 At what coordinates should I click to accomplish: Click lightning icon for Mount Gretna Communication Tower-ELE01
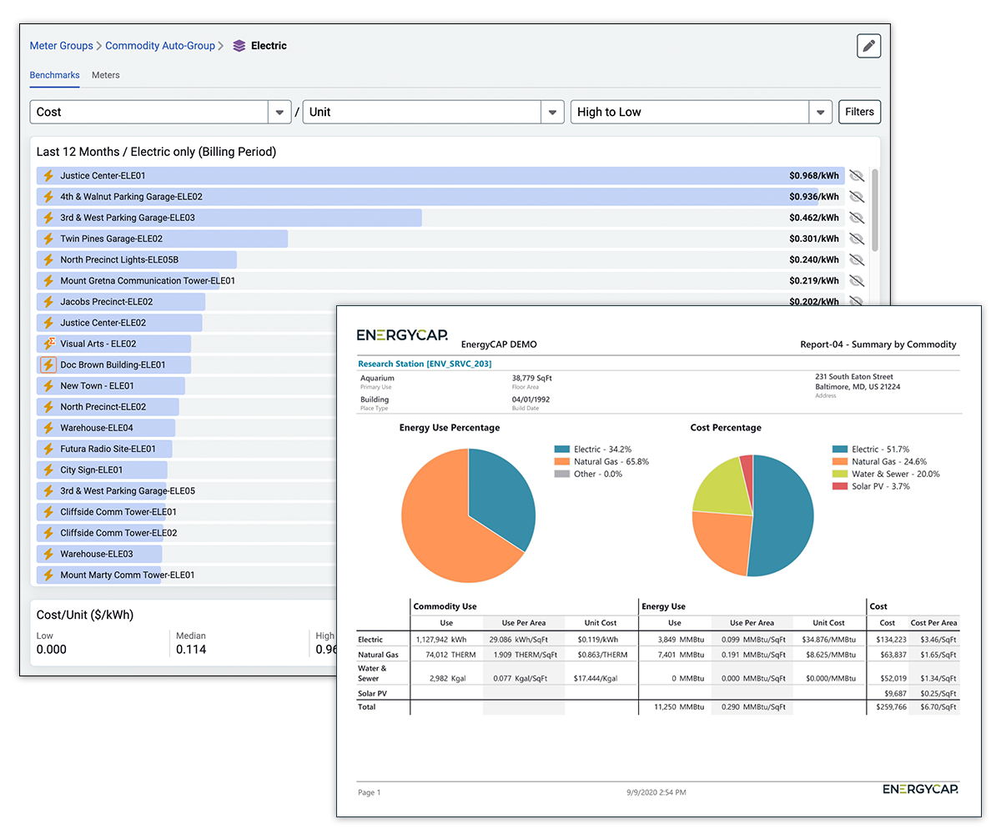click(48, 281)
